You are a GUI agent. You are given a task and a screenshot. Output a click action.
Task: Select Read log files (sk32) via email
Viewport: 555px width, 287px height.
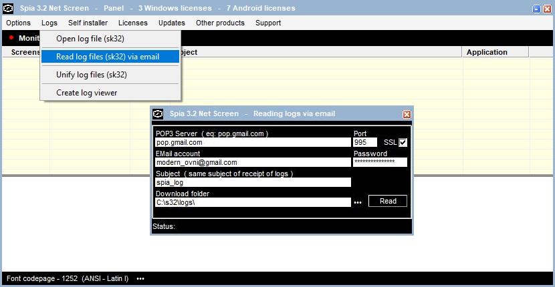click(110, 57)
